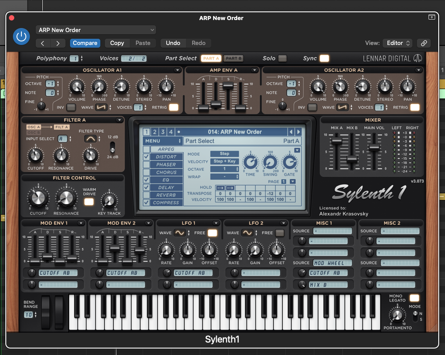The image size is (445, 355).
Task: Click the link sidechain icon
Action: pos(424,43)
